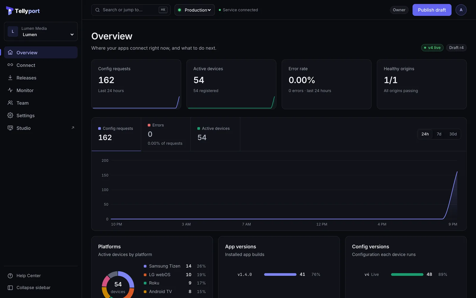Click the Service connected status text
The width and height of the screenshot is (476, 298).
tap(240, 10)
